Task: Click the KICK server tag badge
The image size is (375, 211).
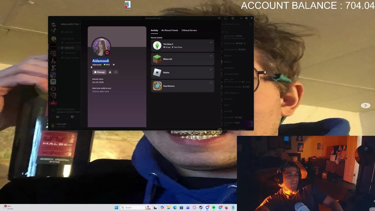Action: [x=107, y=65]
